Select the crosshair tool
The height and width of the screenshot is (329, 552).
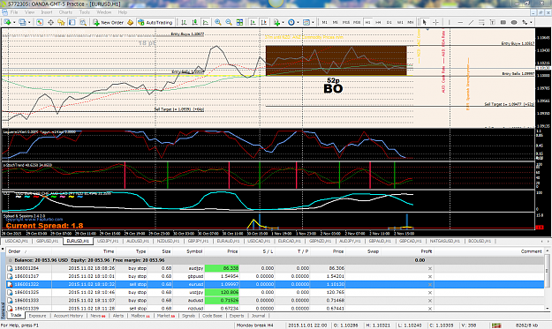click(x=435, y=22)
